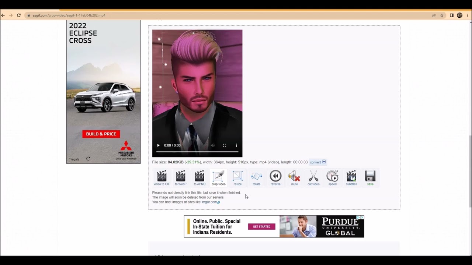
Task: Replay the Mitsubishi ad
Action: 88,159
